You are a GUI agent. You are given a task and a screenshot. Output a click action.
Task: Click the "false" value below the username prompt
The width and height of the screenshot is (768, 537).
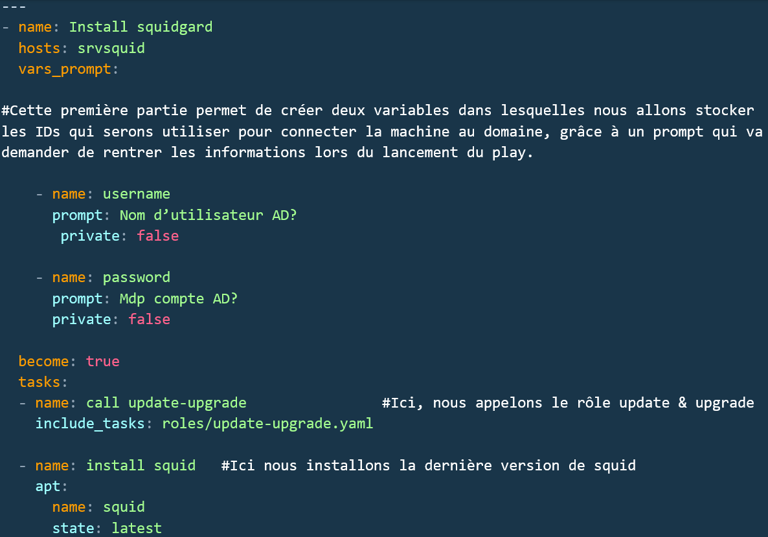coord(157,236)
